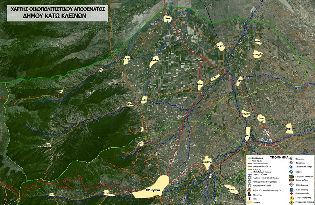Image resolution: width=315 pixels, height=205 pixels.
Task: Click the Byzantine monument icon in legend
Action: [249, 190]
